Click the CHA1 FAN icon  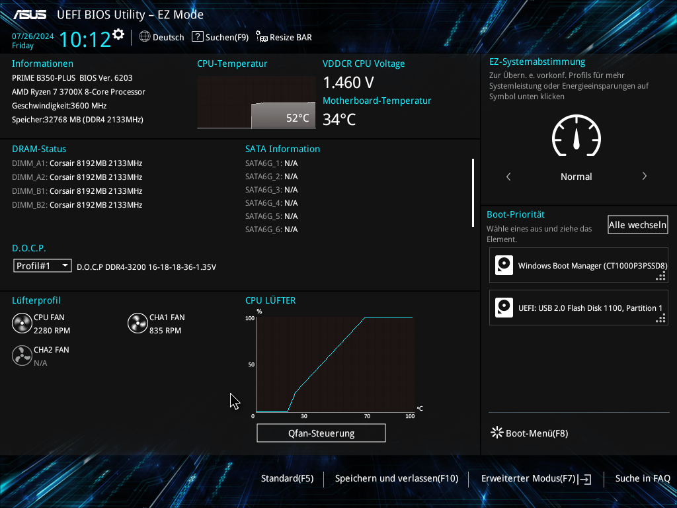point(138,323)
